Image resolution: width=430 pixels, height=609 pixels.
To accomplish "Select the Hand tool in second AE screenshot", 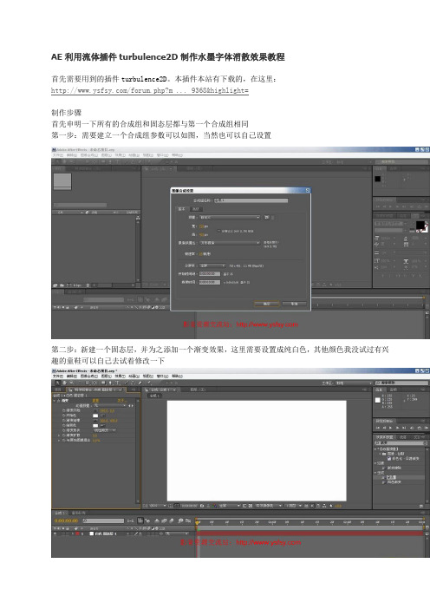I will coord(64,383).
